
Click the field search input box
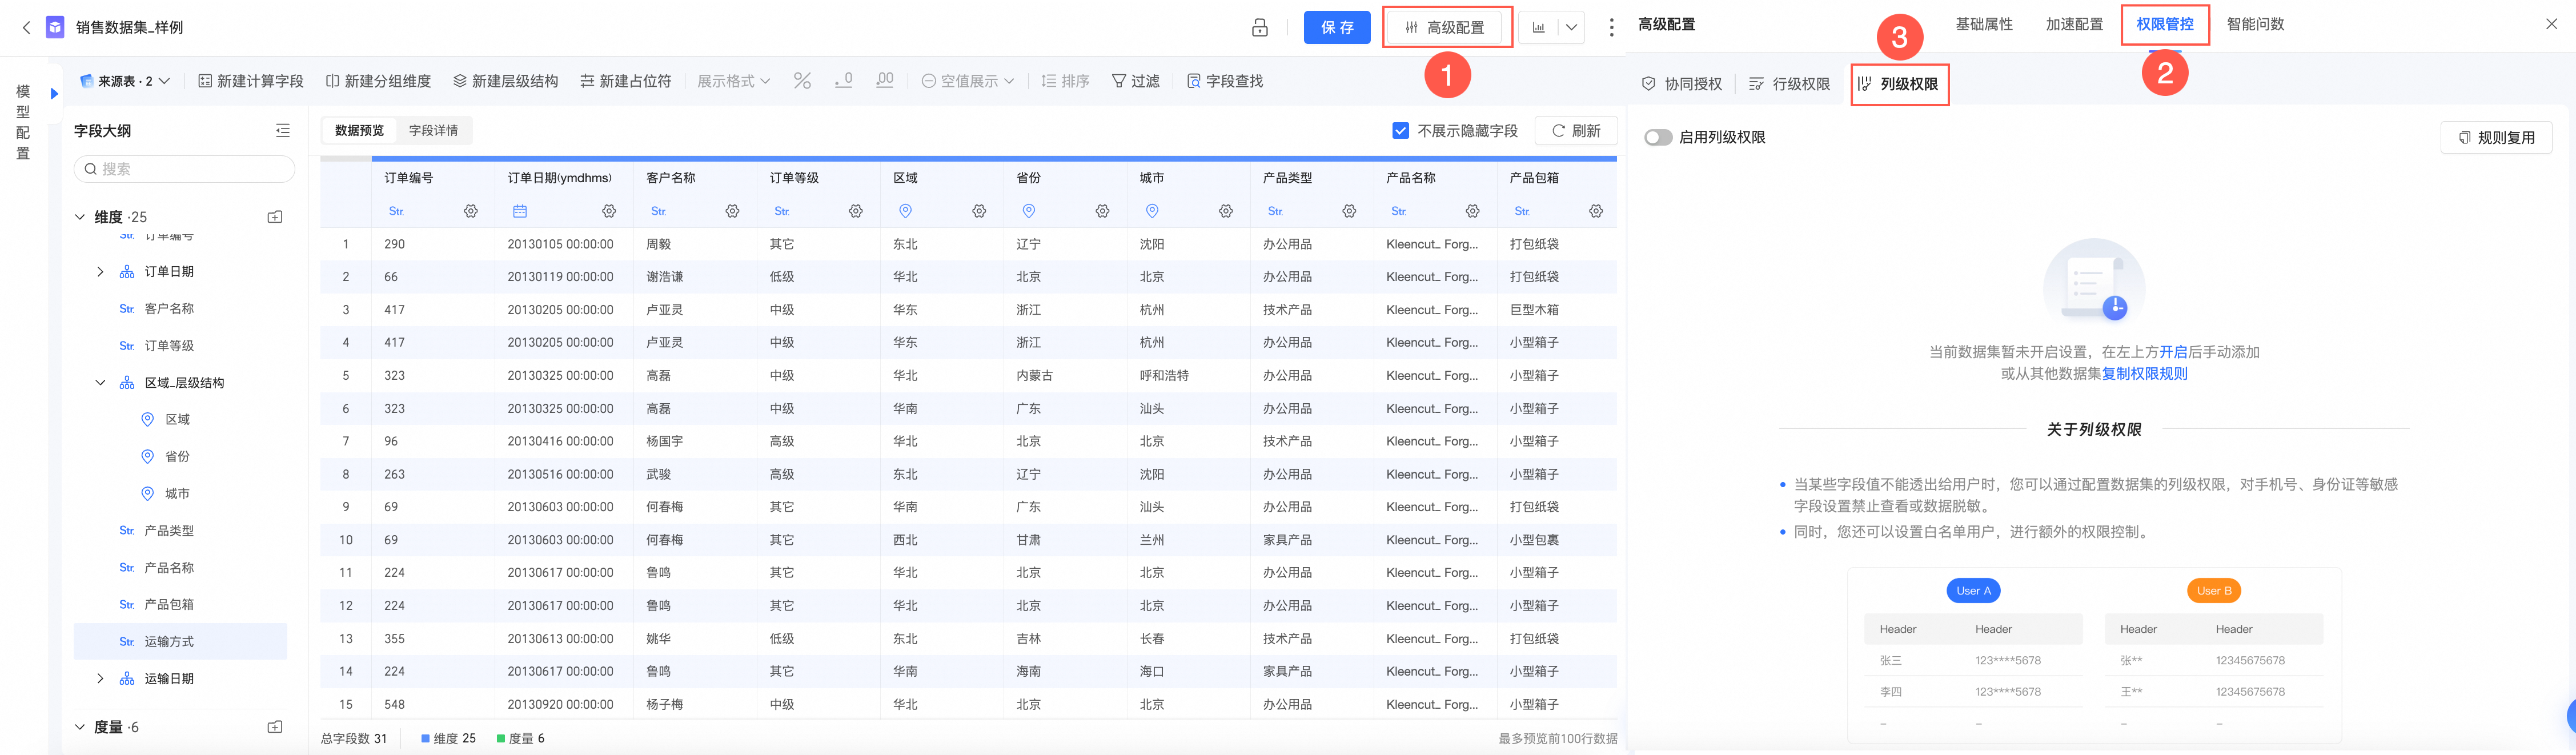click(x=185, y=169)
